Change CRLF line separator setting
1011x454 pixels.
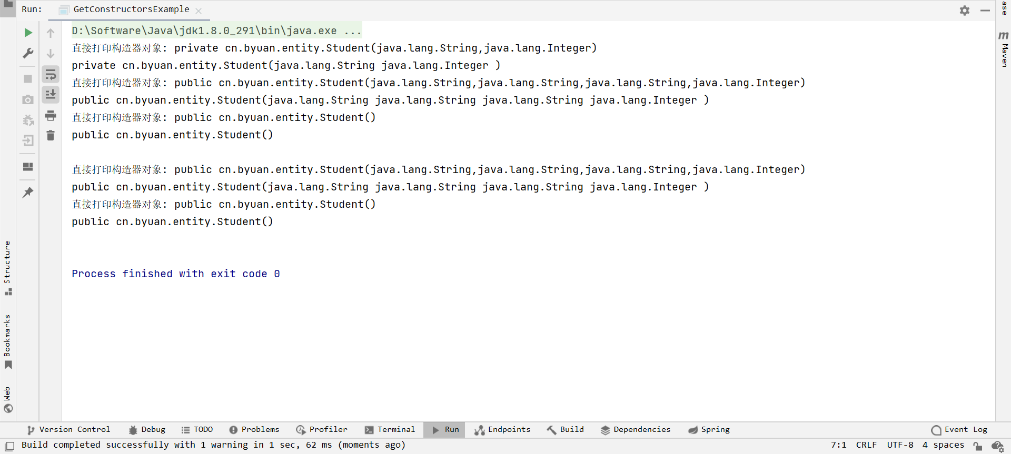tap(866, 445)
